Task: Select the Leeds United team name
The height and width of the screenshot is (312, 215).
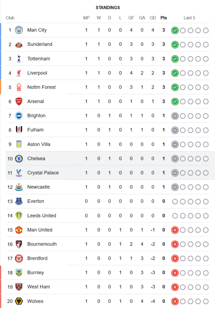Action: [42, 216]
